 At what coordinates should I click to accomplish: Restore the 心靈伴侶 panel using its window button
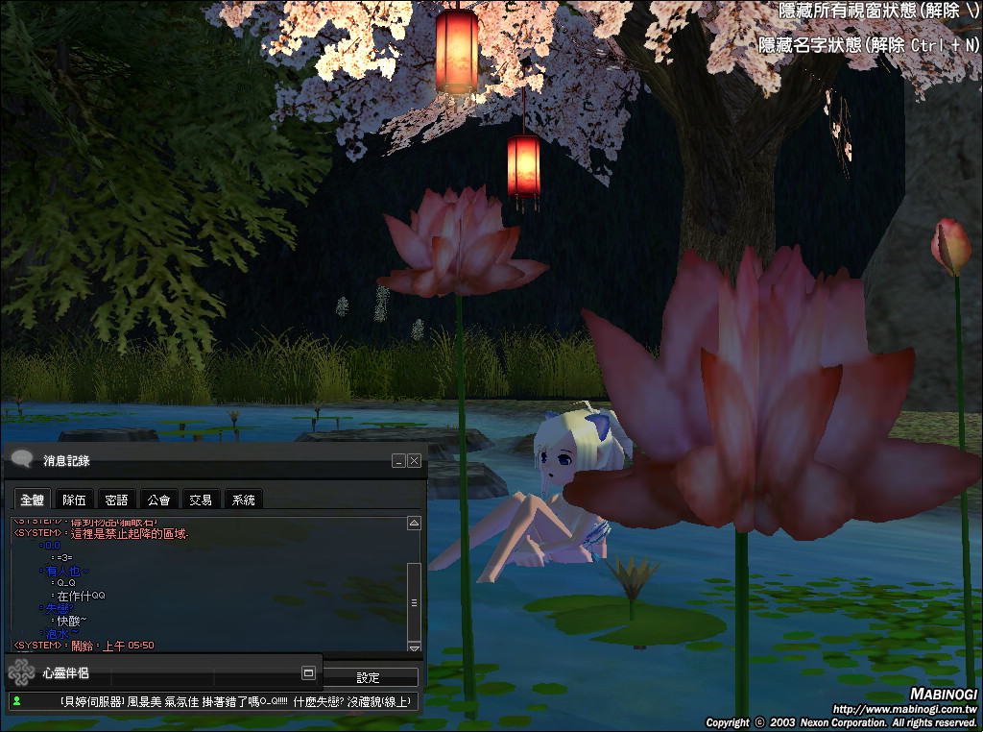coord(308,673)
